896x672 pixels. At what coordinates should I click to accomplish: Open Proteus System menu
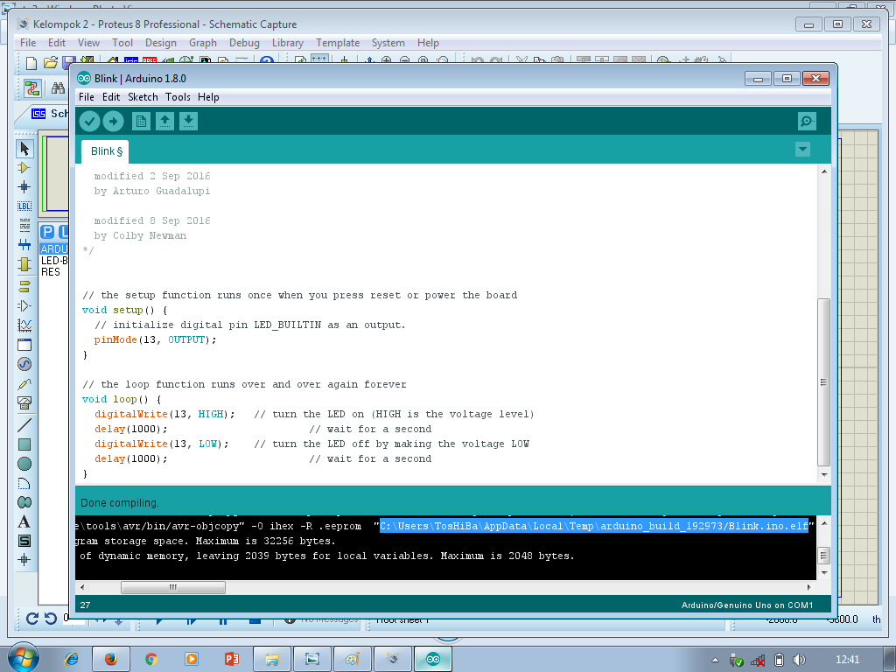[388, 43]
